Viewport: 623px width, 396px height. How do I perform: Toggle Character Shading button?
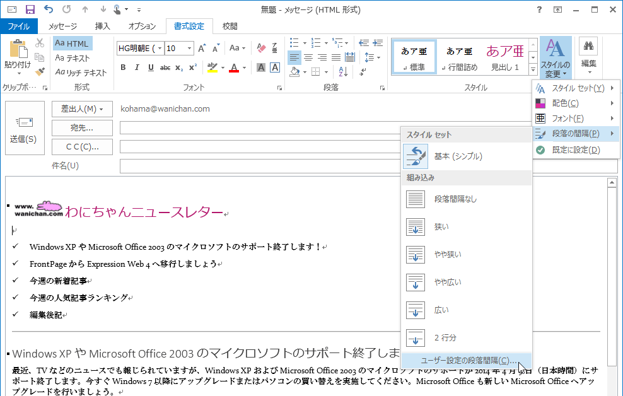click(261, 68)
